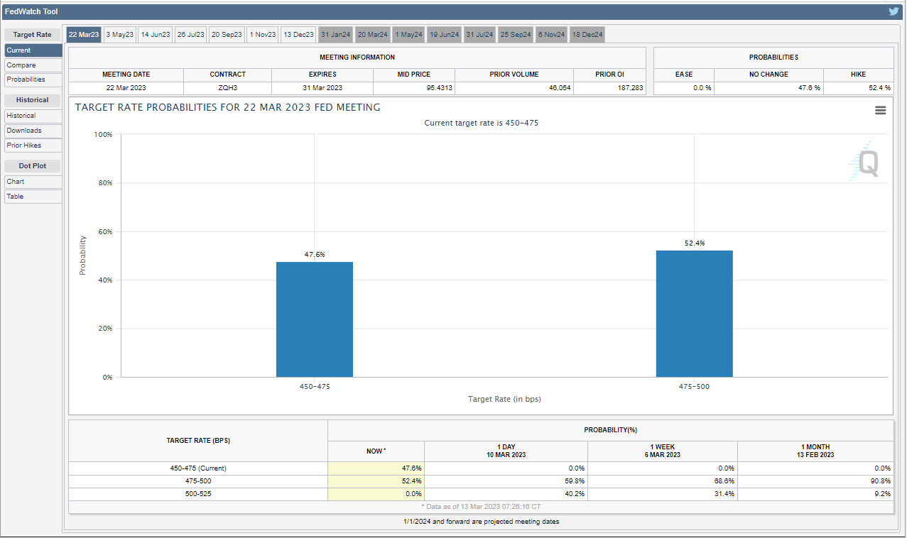Select the 18 Dec24 meeting tab

tap(587, 34)
